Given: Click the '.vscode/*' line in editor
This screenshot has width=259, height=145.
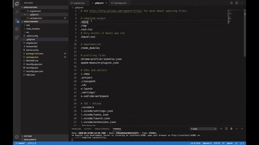Looking at the screenshot, I should coord(87,107).
